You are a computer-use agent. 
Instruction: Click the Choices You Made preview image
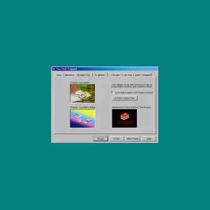[x=82, y=93]
